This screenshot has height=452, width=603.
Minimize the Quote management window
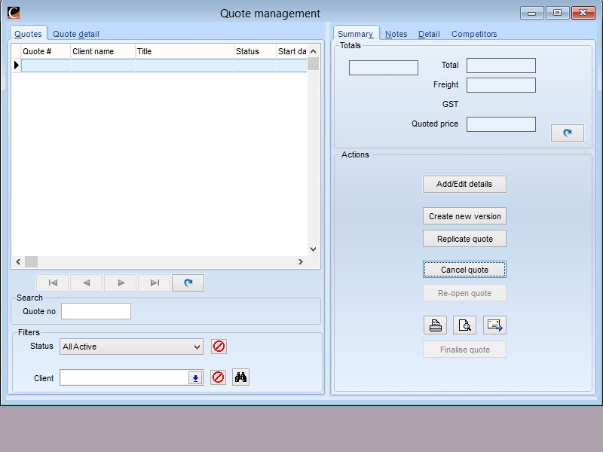[x=532, y=13]
